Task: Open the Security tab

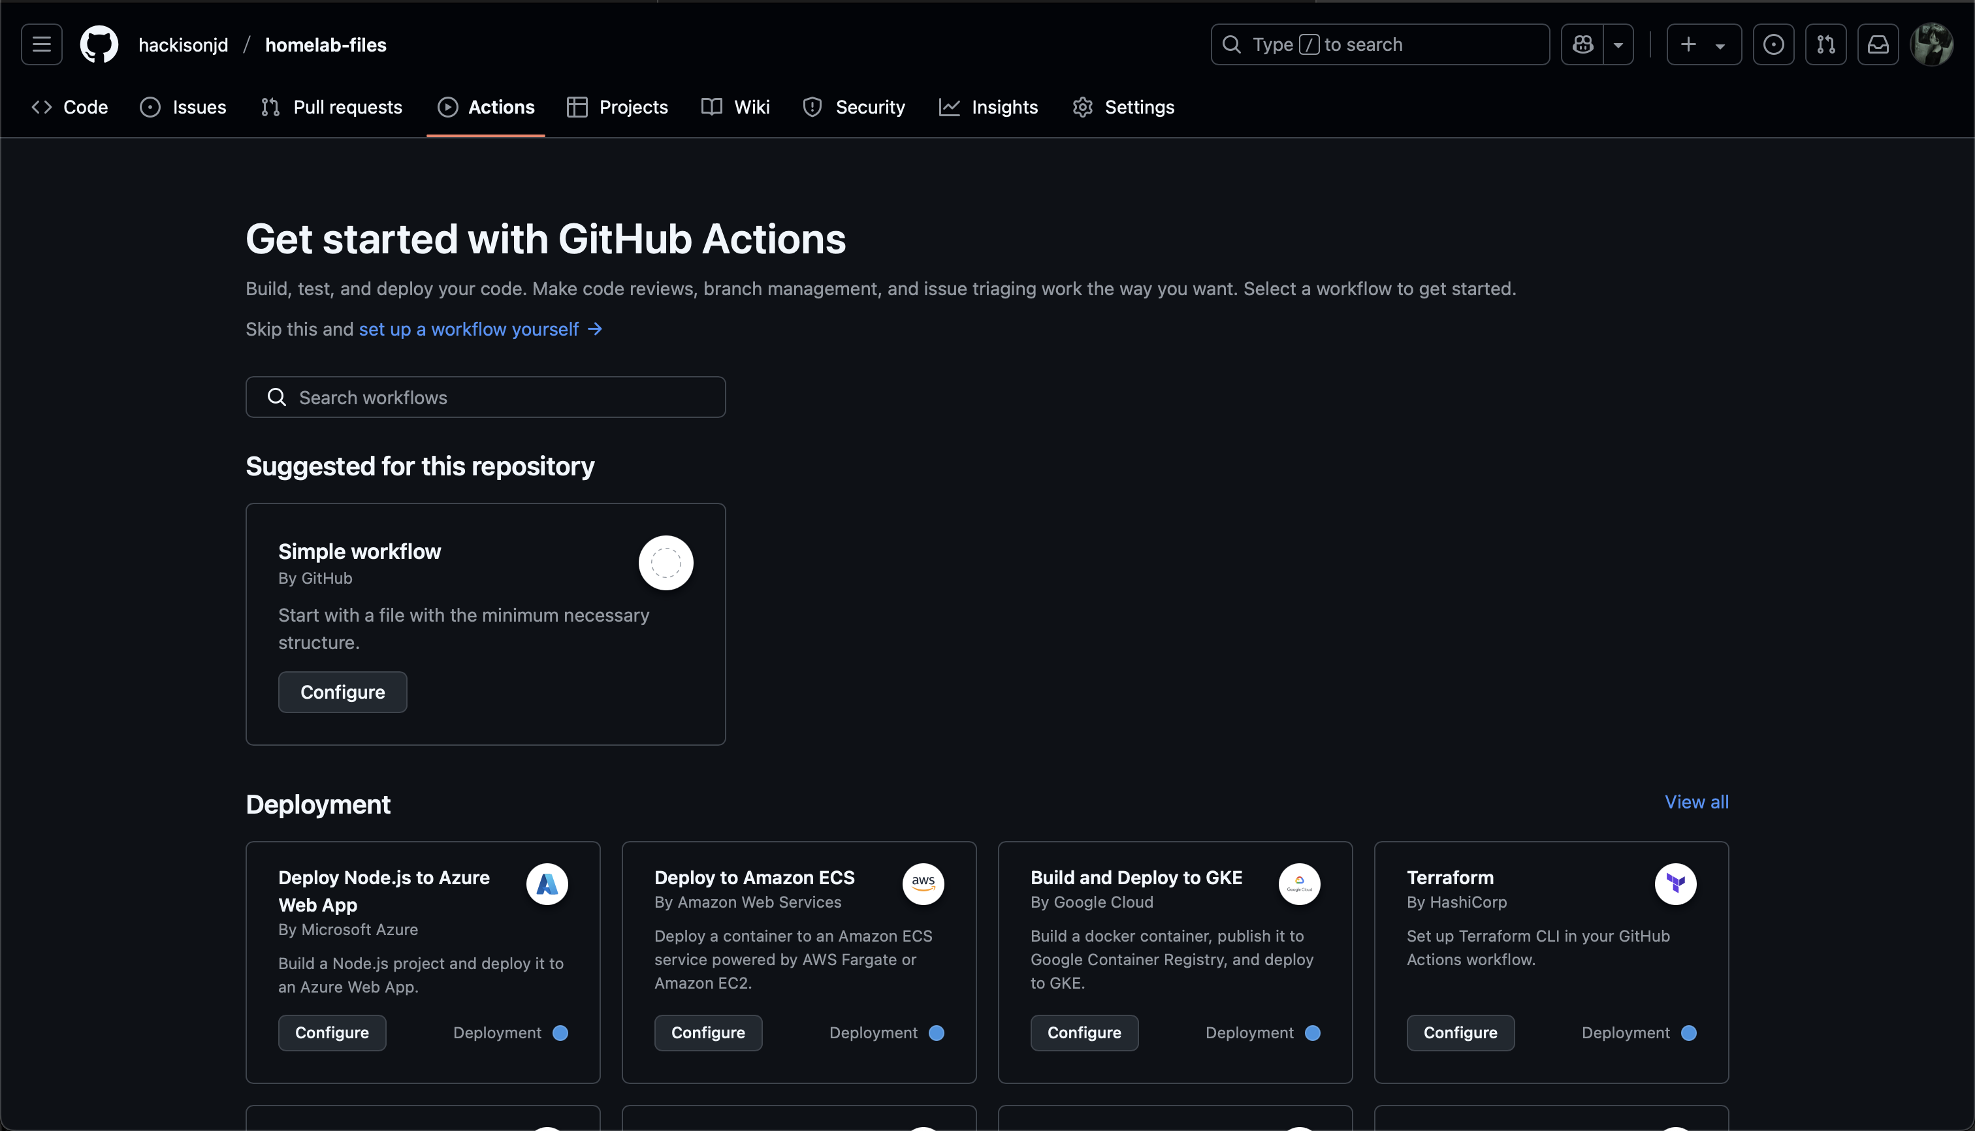Action: point(854,107)
